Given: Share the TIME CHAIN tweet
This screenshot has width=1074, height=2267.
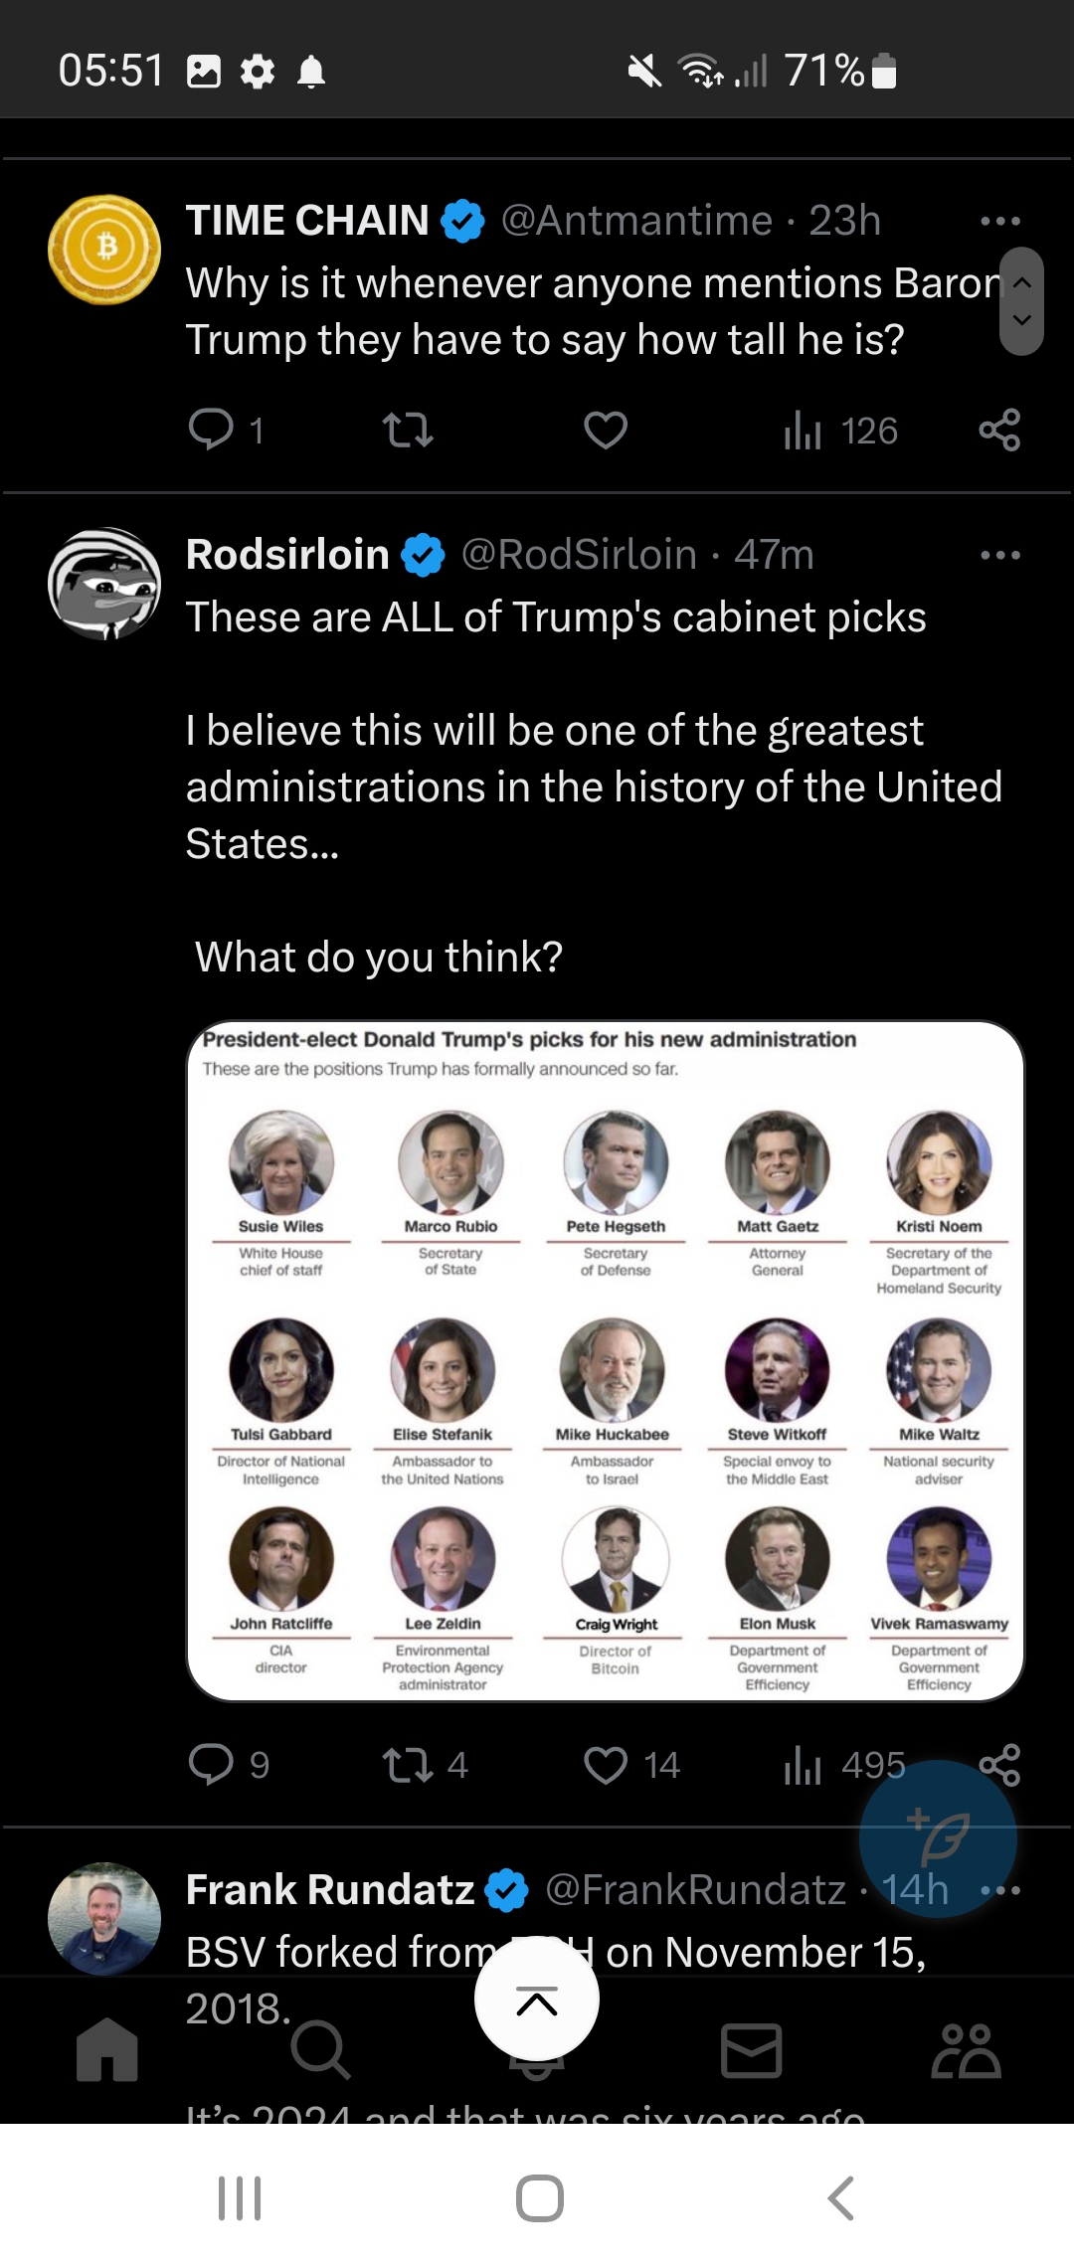Looking at the screenshot, I should pyautogui.click(x=999, y=430).
